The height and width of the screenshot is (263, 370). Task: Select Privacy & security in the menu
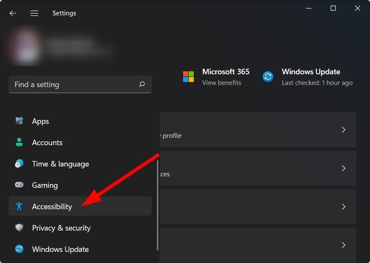tap(61, 228)
